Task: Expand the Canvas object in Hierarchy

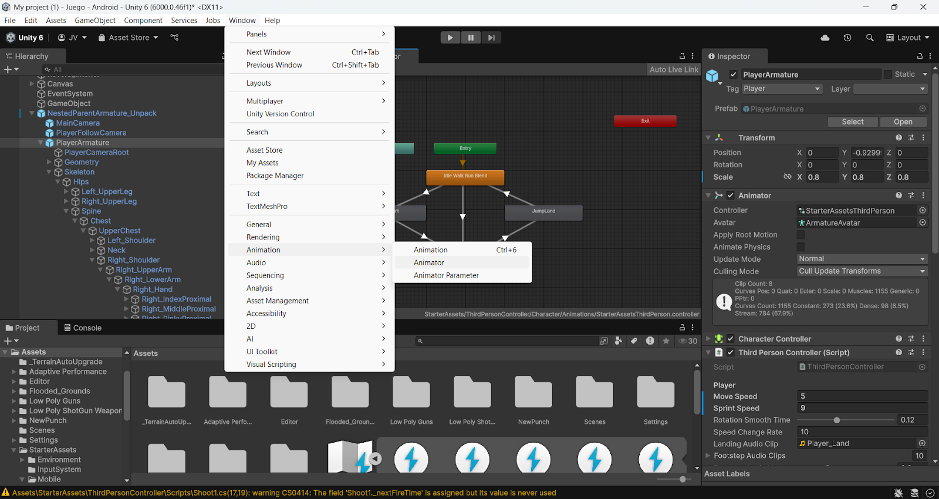Action: (x=32, y=84)
